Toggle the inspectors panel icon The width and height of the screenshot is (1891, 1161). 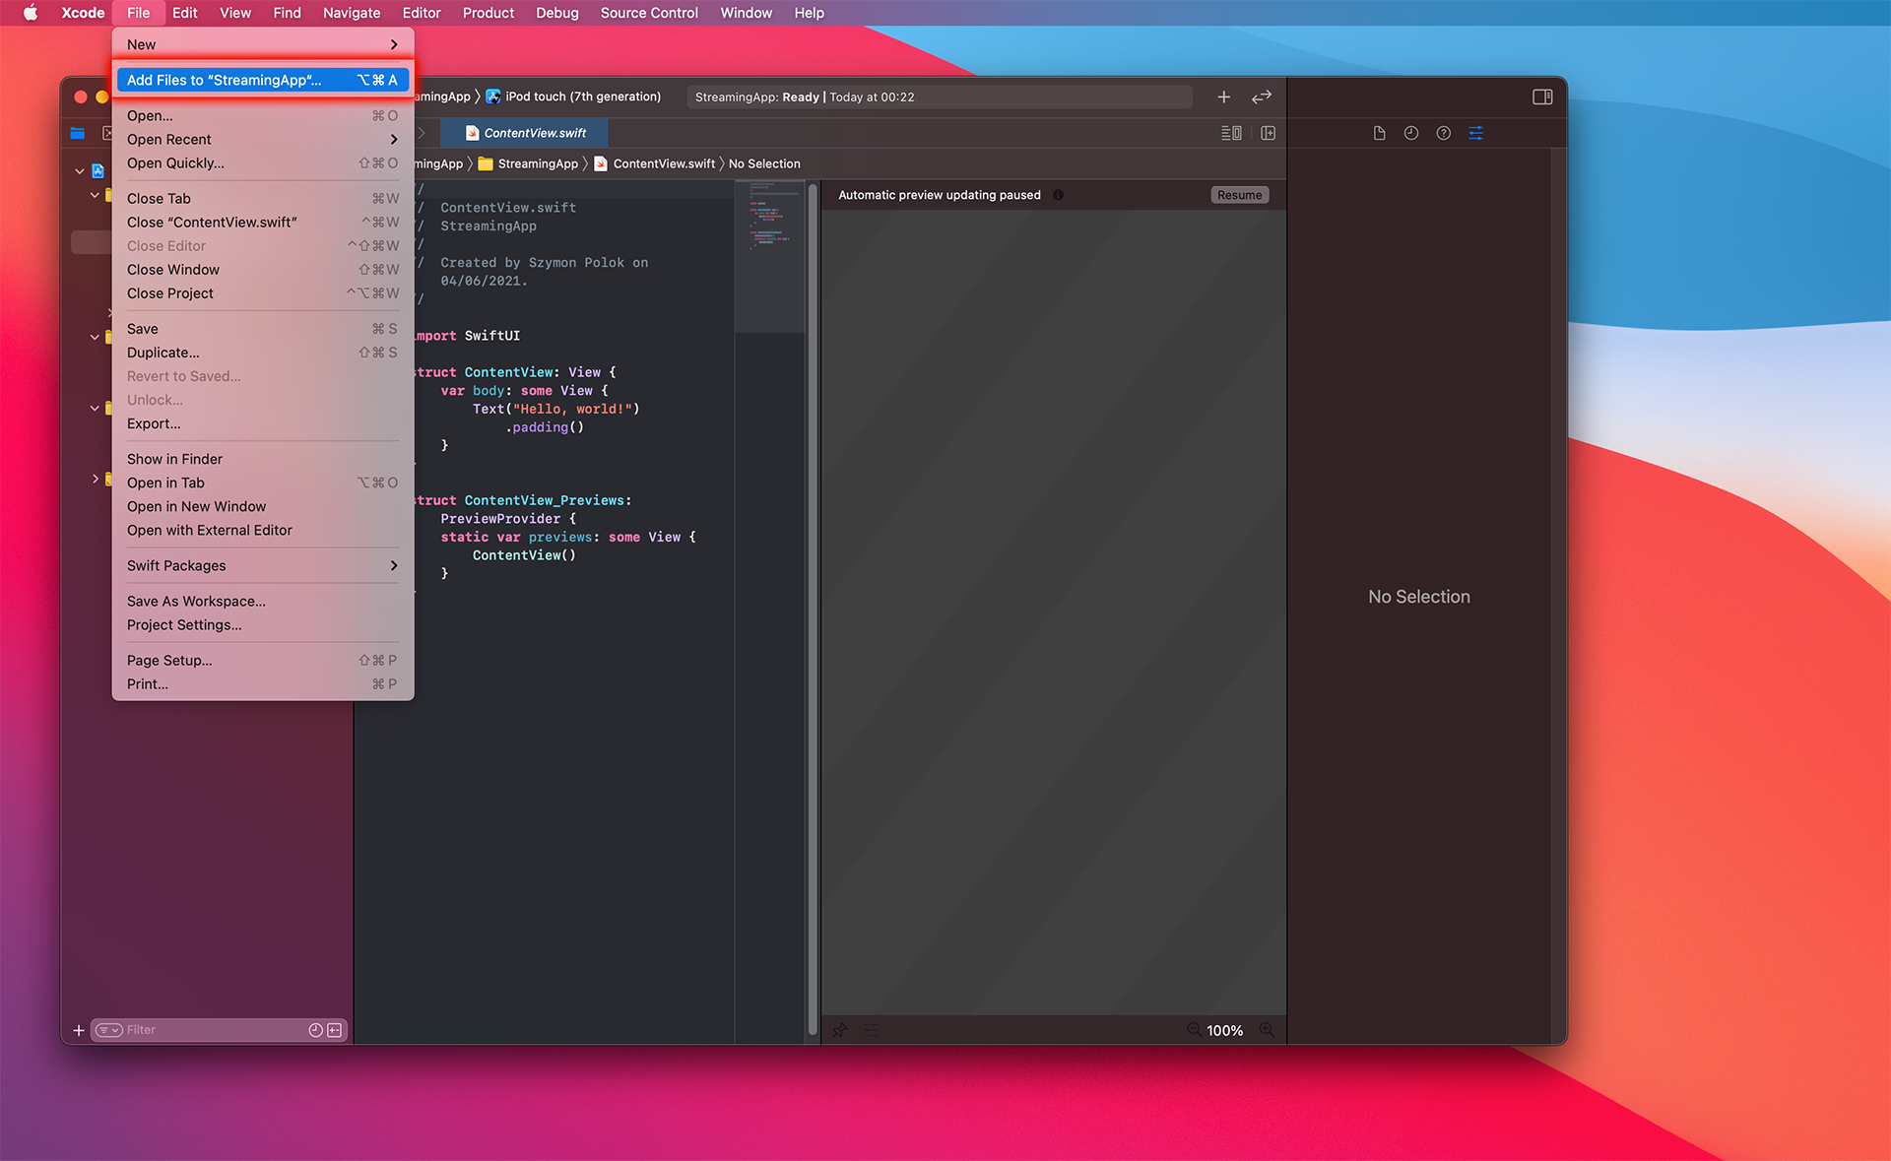point(1542,97)
